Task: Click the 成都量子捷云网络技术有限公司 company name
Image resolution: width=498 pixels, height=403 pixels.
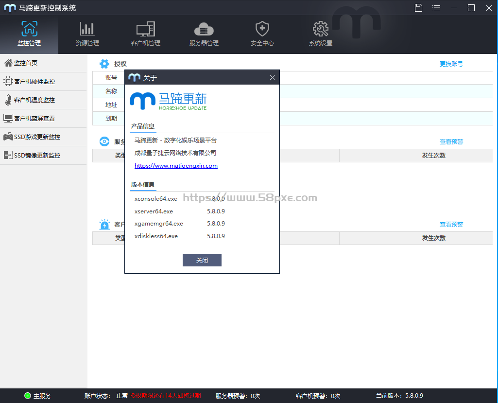Action: 175,153
